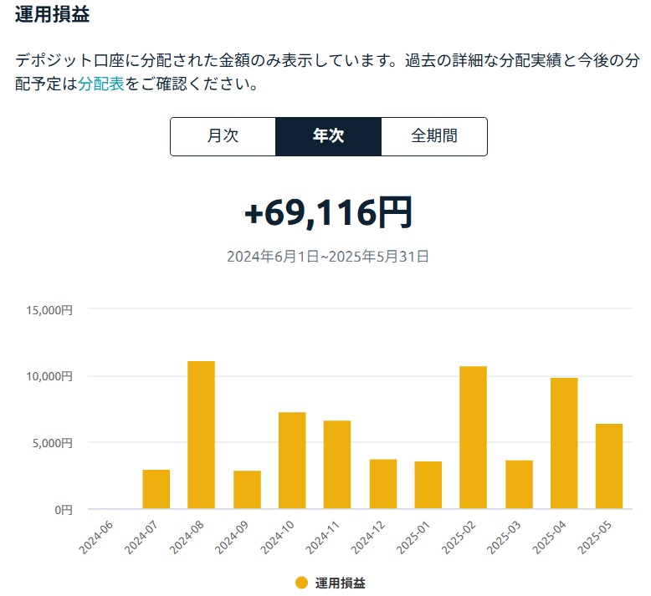
Task: Click the 2025-03 chart bar
Action: (520, 485)
